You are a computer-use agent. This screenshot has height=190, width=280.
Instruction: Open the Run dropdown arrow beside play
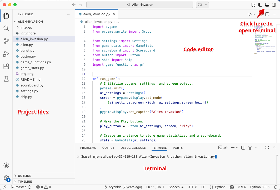[x=254, y=14]
